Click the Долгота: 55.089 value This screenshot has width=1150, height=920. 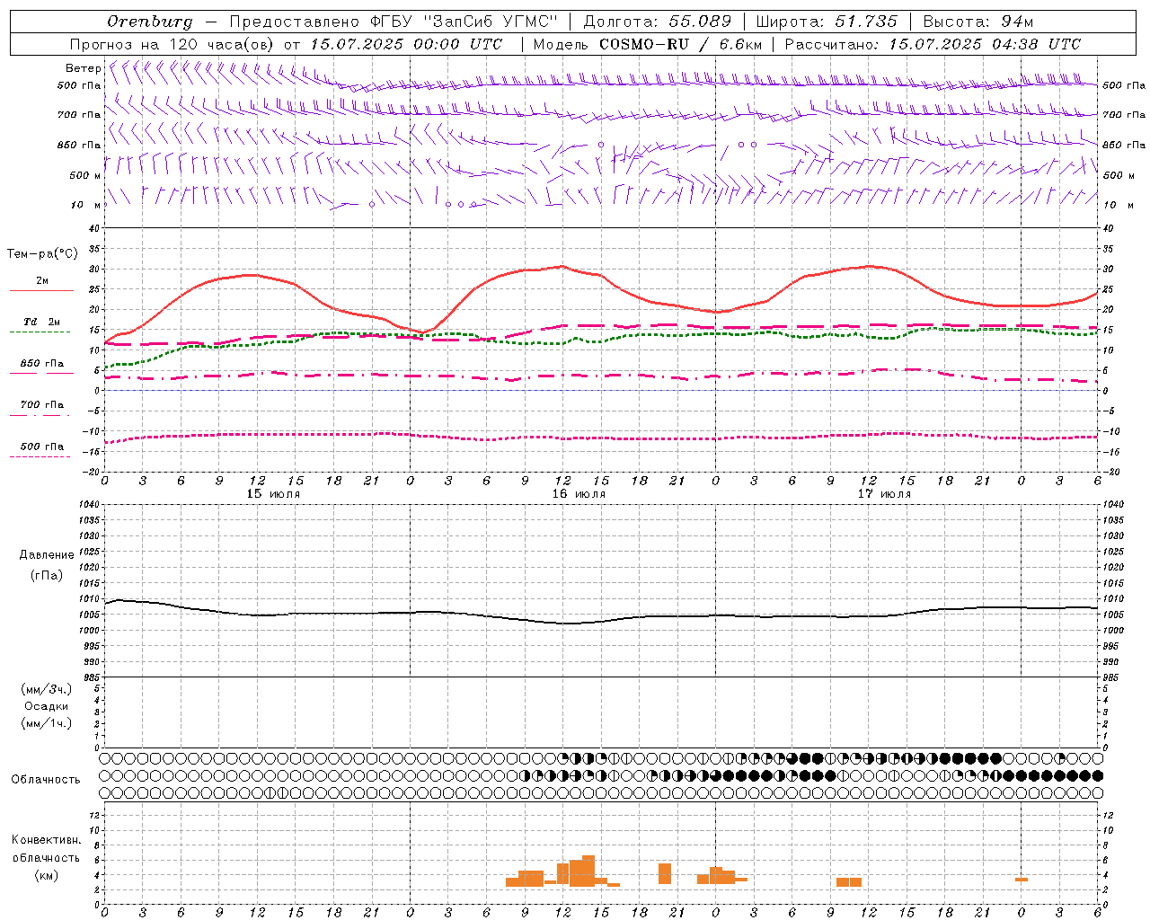[658, 22]
